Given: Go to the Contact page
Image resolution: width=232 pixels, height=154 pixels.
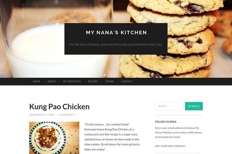Looking at the screenshot, I should pyautogui.click(x=127, y=81).
